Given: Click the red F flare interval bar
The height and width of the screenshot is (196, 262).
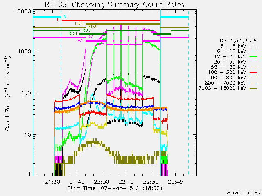Looking at the screenshot, I should click(111, 20).
